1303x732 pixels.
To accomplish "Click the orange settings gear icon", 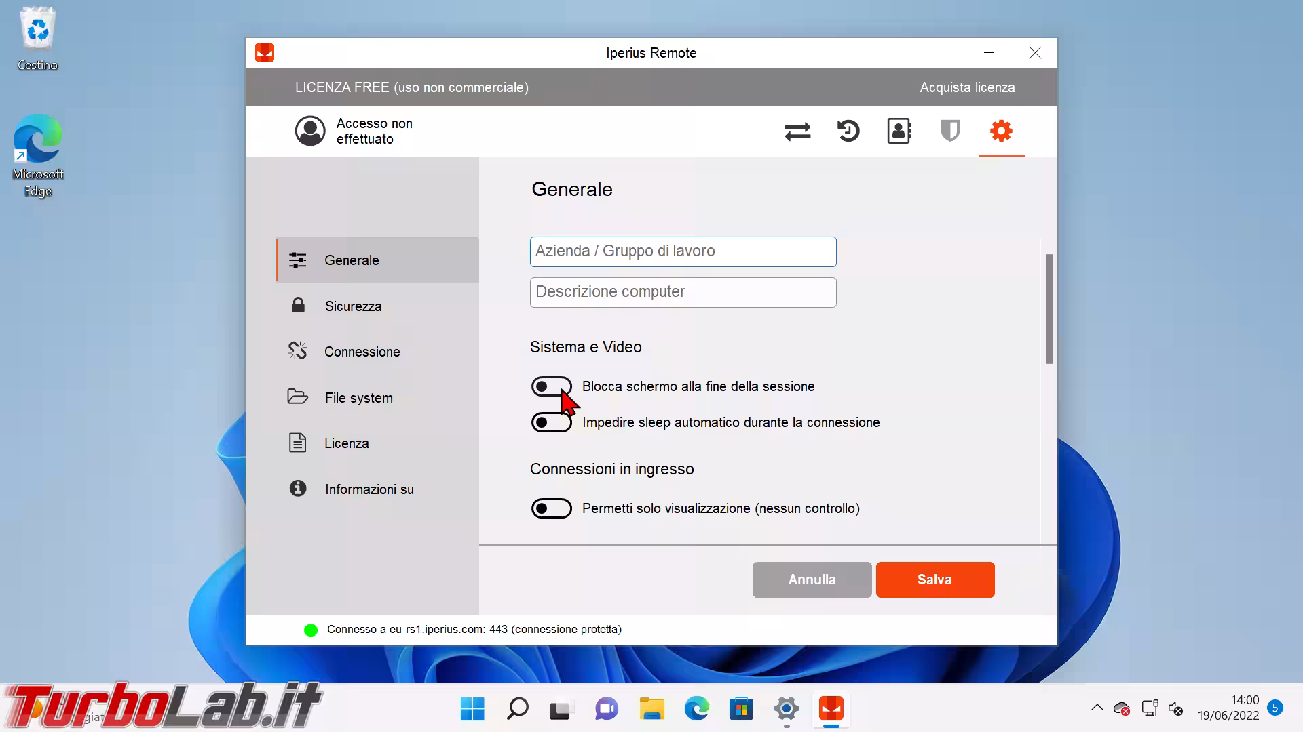I will (x=1001, y=131).
